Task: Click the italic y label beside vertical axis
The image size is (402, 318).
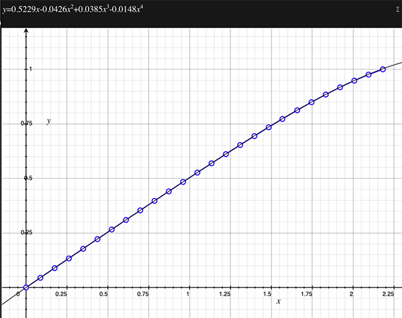Action: (48, 121)
